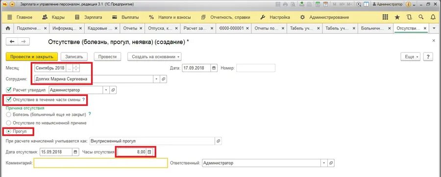The height and width of the screenshot is (177, 441).
Task: Open Налоги и взносы section
Action: pos(170,17)
